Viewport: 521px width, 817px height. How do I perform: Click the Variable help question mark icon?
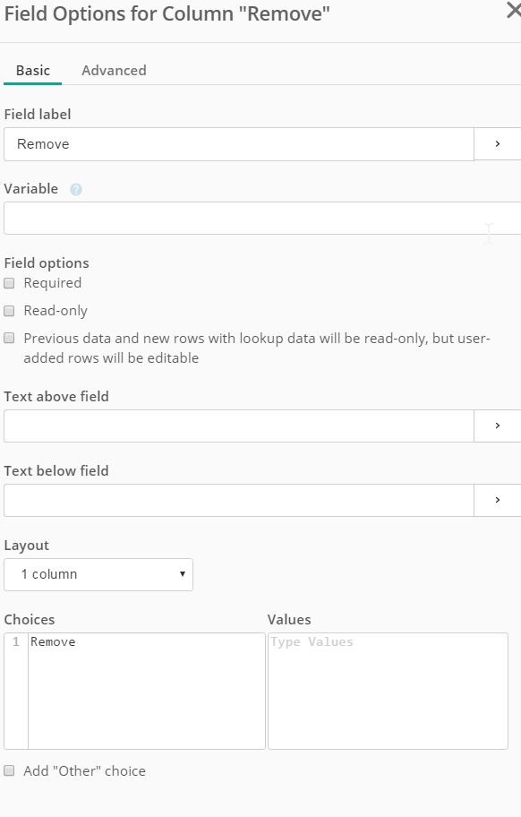pyautogui.click(x=76, y=190)
